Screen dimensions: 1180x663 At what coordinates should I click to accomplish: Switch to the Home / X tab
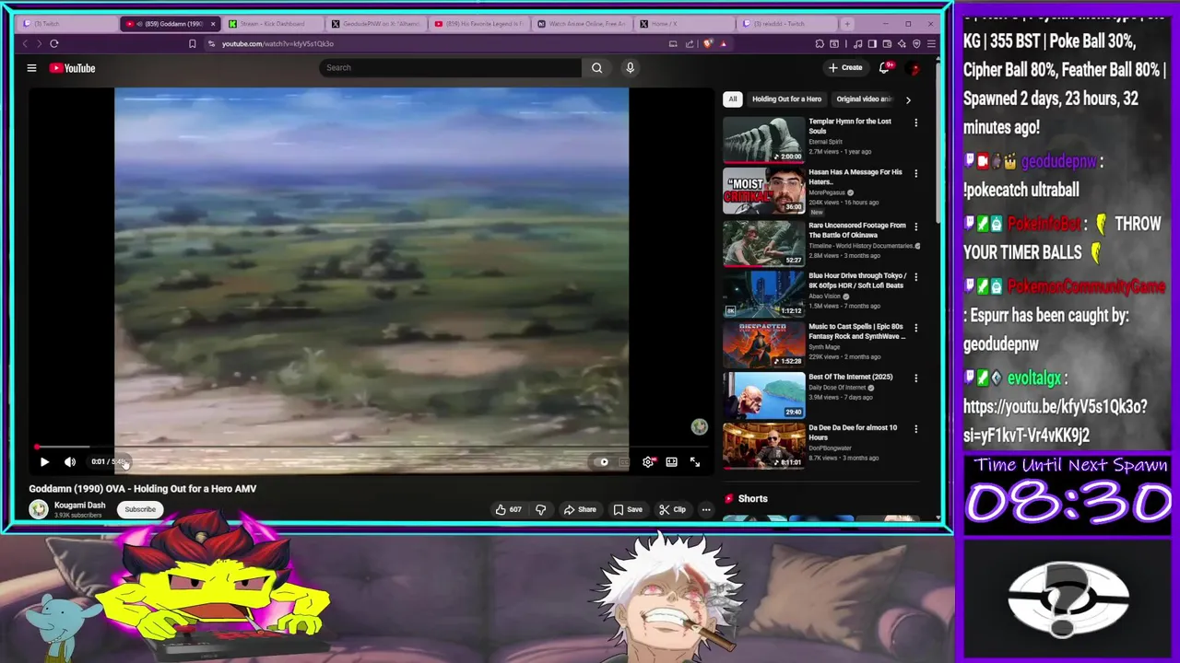pyautogui.click(x=687, y=24)
